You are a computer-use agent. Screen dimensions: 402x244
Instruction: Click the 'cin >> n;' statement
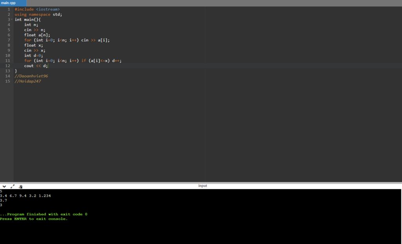pyautogui.click(x=35, y=30)
